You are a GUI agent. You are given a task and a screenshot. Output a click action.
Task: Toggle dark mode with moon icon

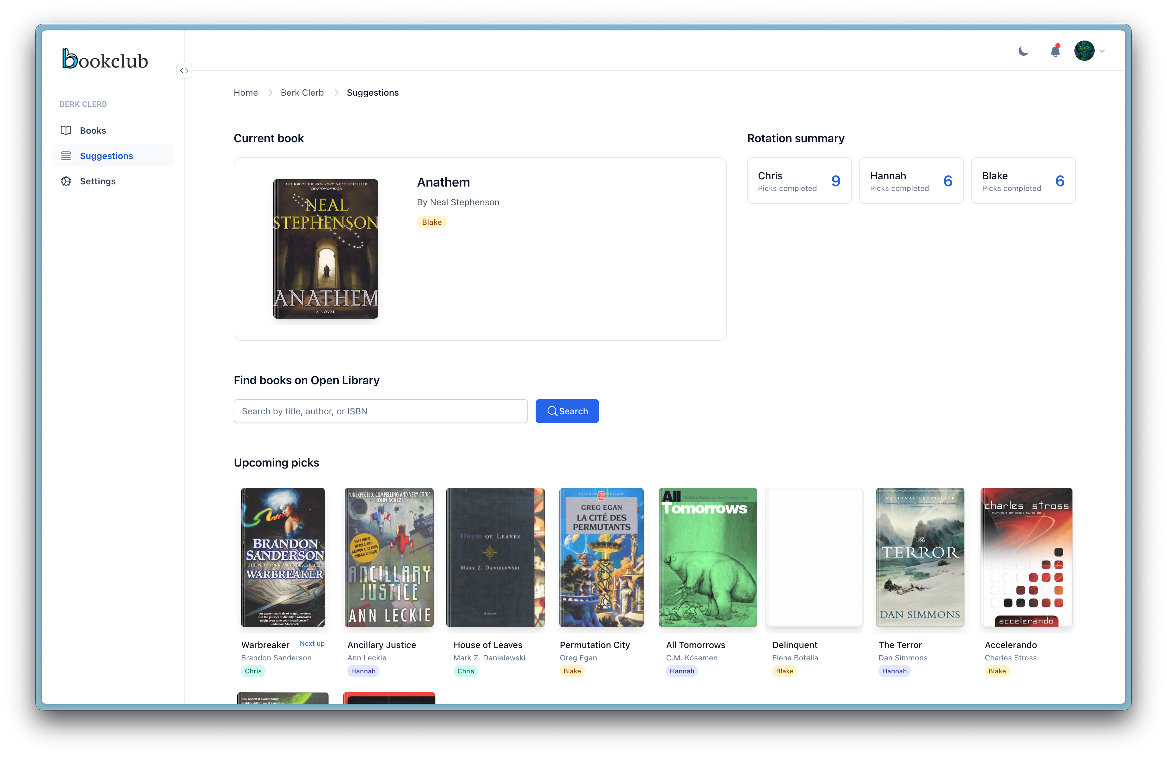click(1023, 51)
